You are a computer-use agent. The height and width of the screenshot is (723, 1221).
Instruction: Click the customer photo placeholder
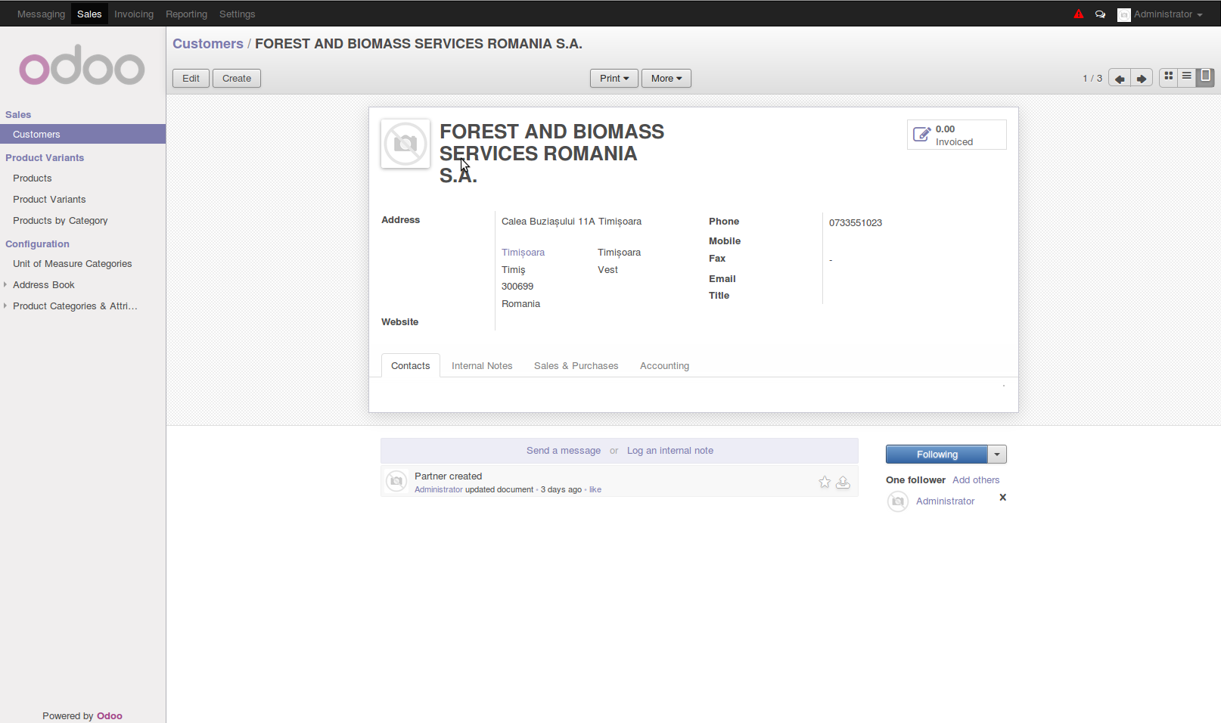point(405,144)
